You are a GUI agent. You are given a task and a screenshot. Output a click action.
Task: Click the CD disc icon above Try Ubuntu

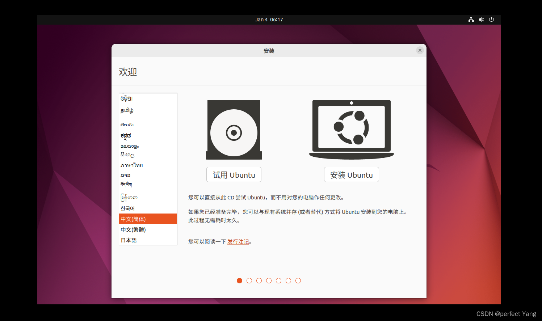coord(234,130)
